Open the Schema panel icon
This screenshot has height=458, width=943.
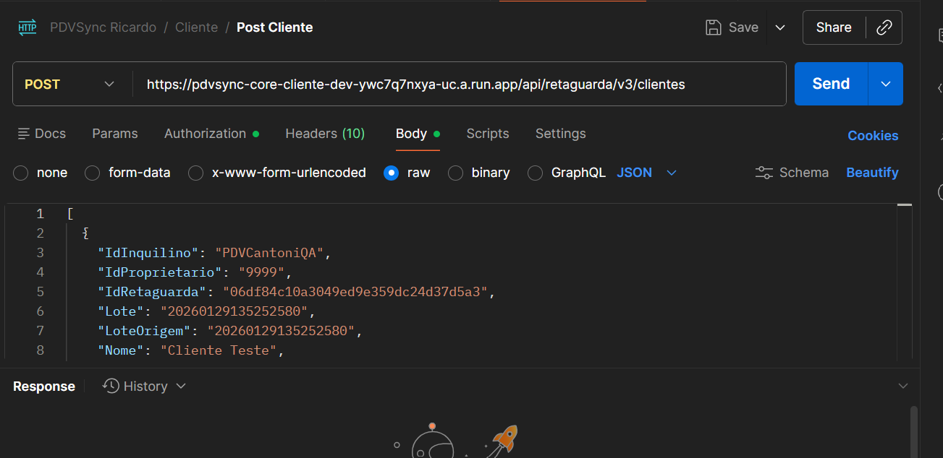(764, 173)
